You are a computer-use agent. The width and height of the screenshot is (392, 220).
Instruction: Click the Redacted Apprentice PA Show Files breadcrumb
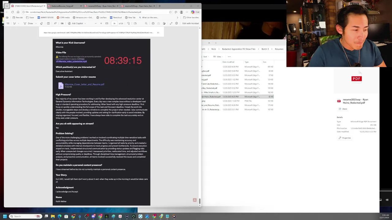239,49
